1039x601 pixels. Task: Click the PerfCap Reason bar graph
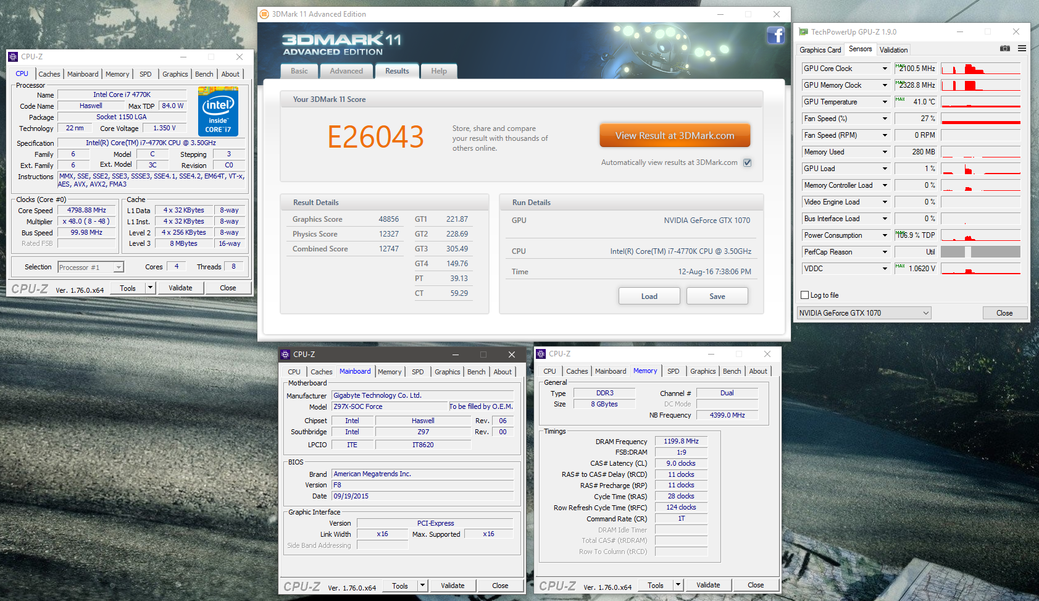980,252
